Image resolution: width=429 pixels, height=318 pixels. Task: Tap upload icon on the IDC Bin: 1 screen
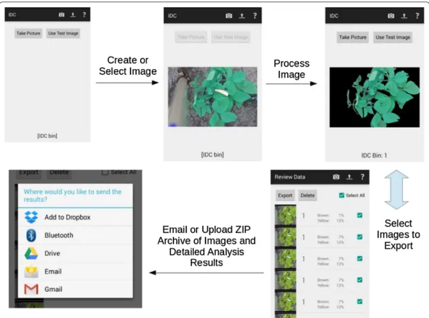[x=404, y=16]
